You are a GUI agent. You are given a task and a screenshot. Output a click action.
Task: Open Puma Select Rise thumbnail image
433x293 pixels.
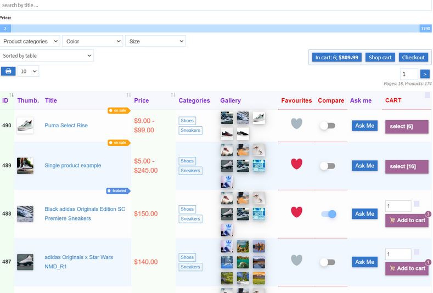[25, 125]
